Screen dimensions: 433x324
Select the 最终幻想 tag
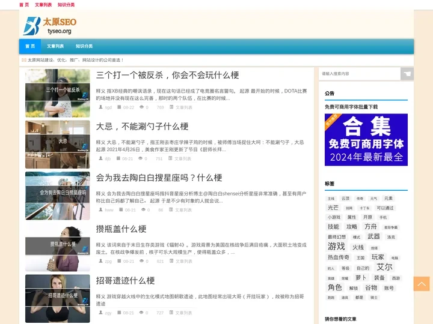[x=337, y=237]
